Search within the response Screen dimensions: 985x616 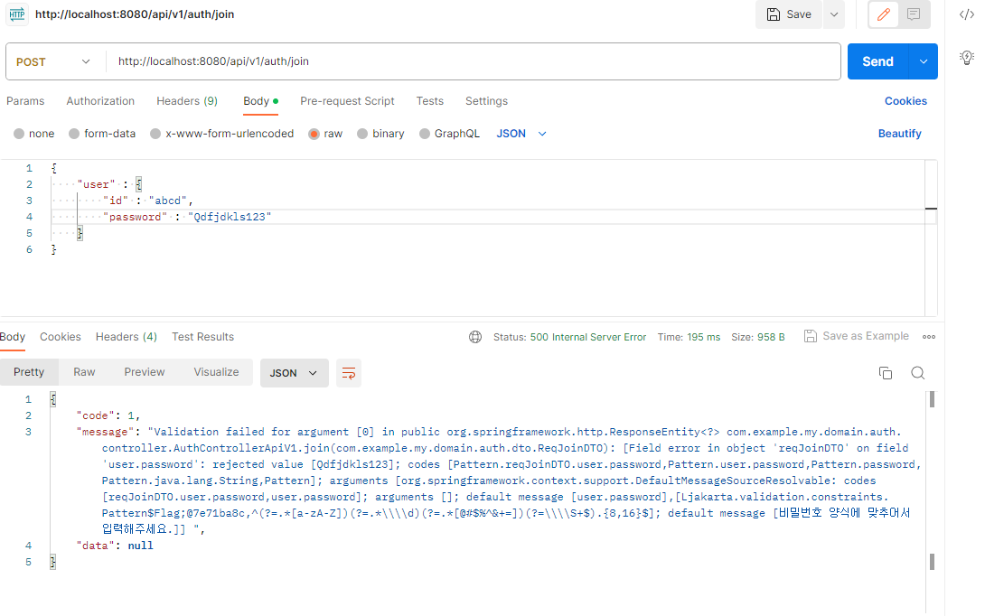(x=918, y=372)
